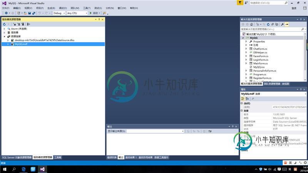This screenshot has height=173, width=308.
Task: Open the Tools menu
Action: (87, 8)
